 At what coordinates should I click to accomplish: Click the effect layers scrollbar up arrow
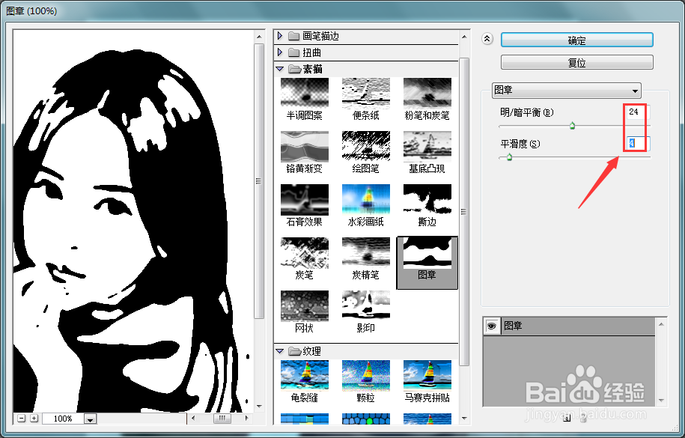click(661, 324)
